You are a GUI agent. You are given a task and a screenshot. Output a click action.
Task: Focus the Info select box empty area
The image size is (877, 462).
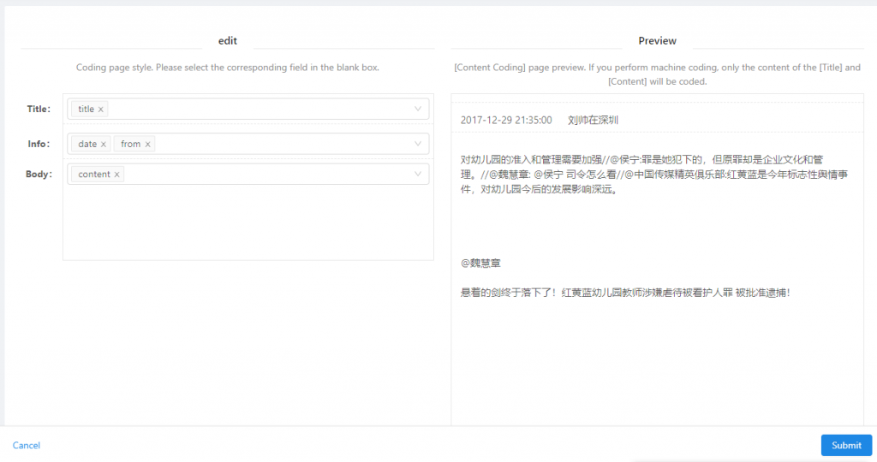tap(274, 144)
